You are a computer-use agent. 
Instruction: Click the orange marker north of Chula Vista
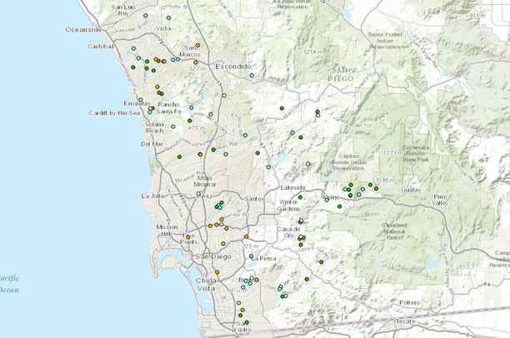tap(217, 272)
